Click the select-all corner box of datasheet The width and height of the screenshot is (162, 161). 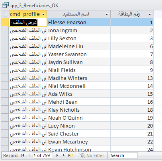[5, 14]
